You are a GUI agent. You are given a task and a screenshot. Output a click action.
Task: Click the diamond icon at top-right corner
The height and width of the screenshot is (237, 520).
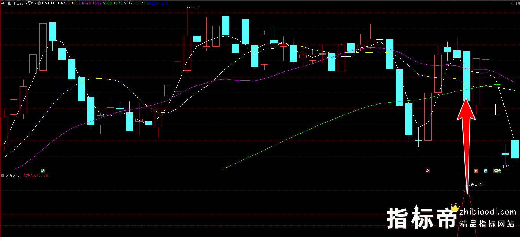point(512,3)
